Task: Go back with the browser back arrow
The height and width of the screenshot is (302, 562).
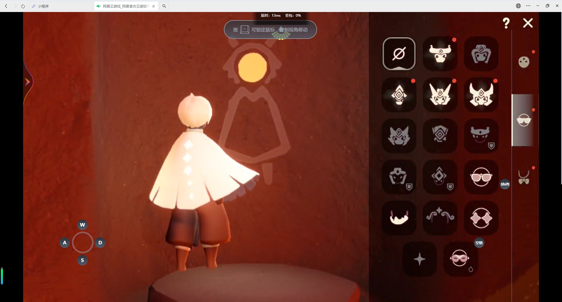Action: [x=6, y=6]
